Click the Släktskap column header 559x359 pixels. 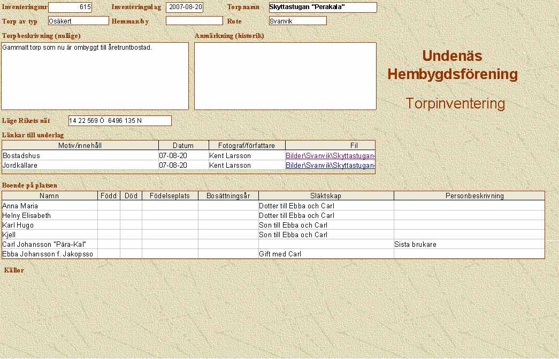tap(326, 196)
